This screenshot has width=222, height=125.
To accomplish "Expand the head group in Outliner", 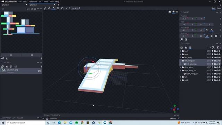I will point(181,54).
